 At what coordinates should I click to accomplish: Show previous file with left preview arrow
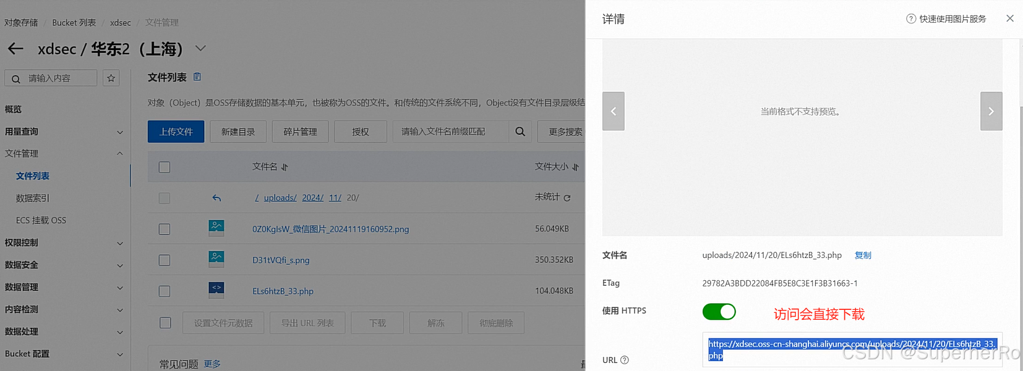614,111
